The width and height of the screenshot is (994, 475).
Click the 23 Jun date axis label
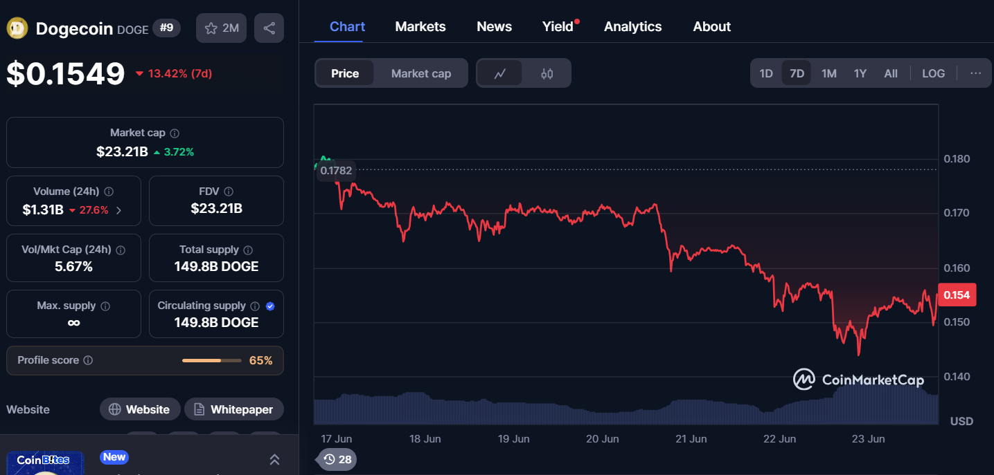(x=868, y=439)
